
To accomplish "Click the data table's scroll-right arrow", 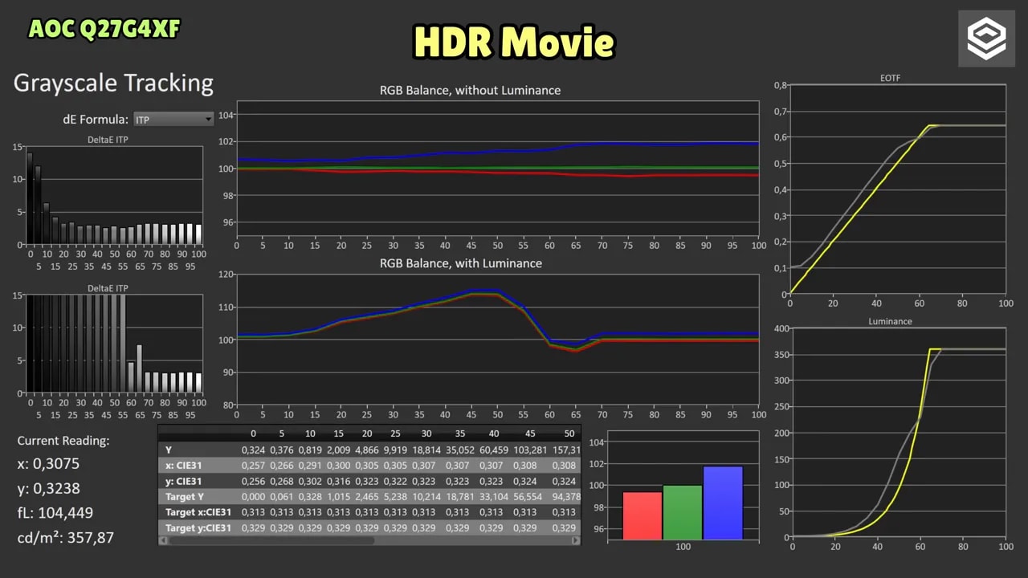I will coord(576,541).
